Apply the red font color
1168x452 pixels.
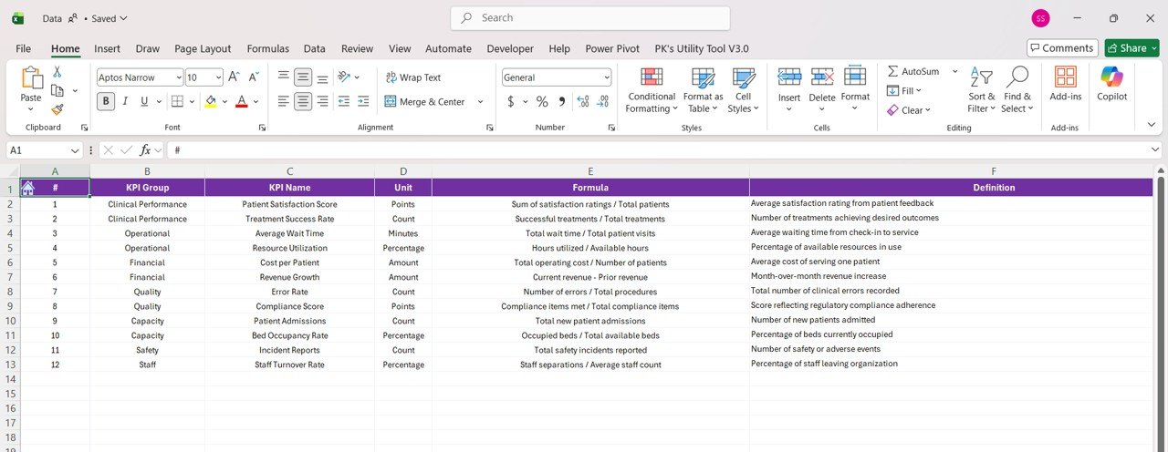[x=241, y=101]
